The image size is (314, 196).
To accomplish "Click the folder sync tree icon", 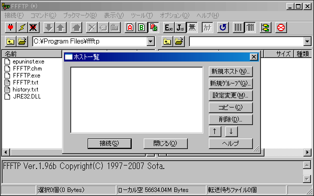I will point(265,27).
